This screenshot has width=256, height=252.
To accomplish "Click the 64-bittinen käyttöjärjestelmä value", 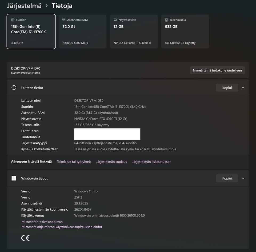I will point(105,143).
